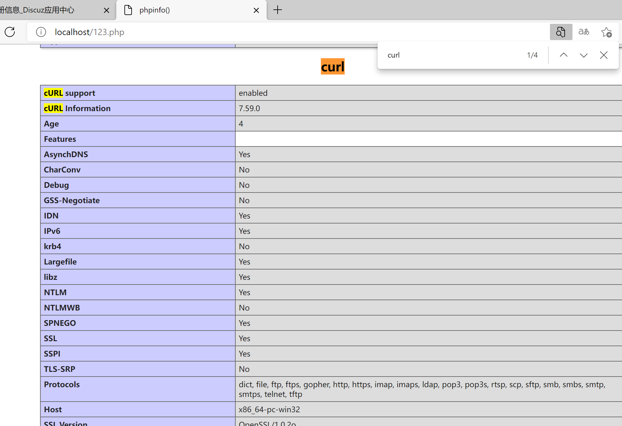
Task: Jump to next search match
Action: pyautogui.click(x=583, y=55)
